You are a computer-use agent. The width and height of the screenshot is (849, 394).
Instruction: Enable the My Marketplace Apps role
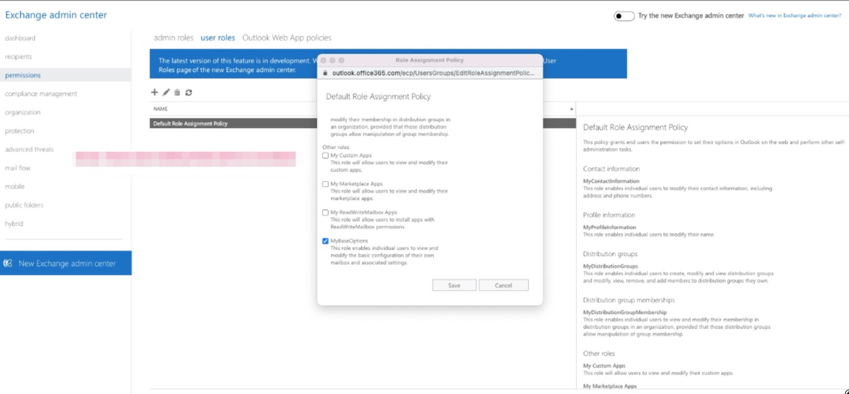point(326,183)
